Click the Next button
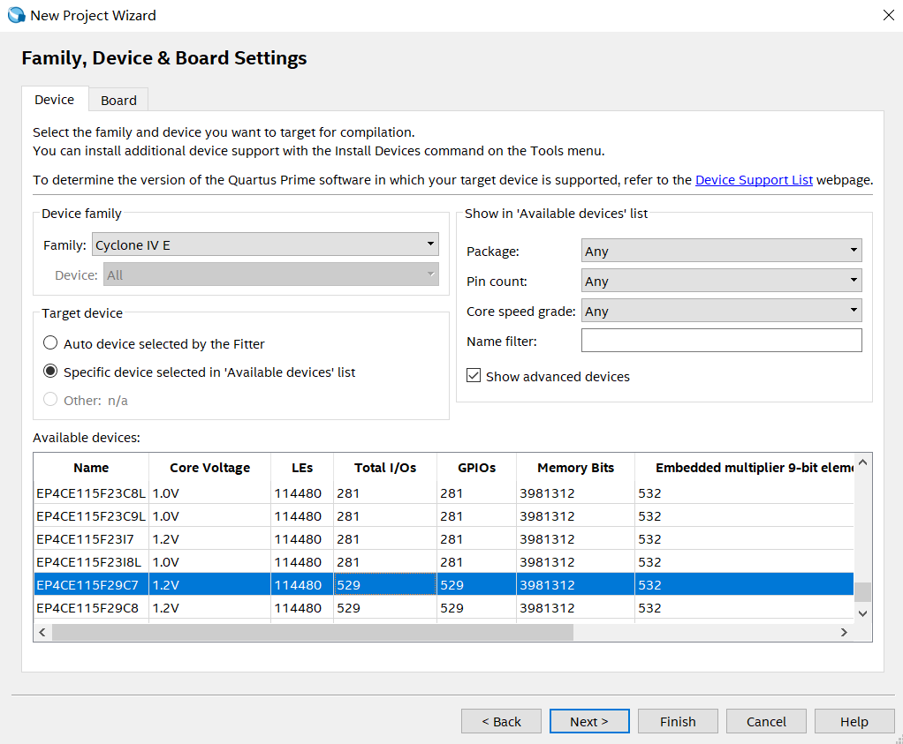 coord(588,721)
